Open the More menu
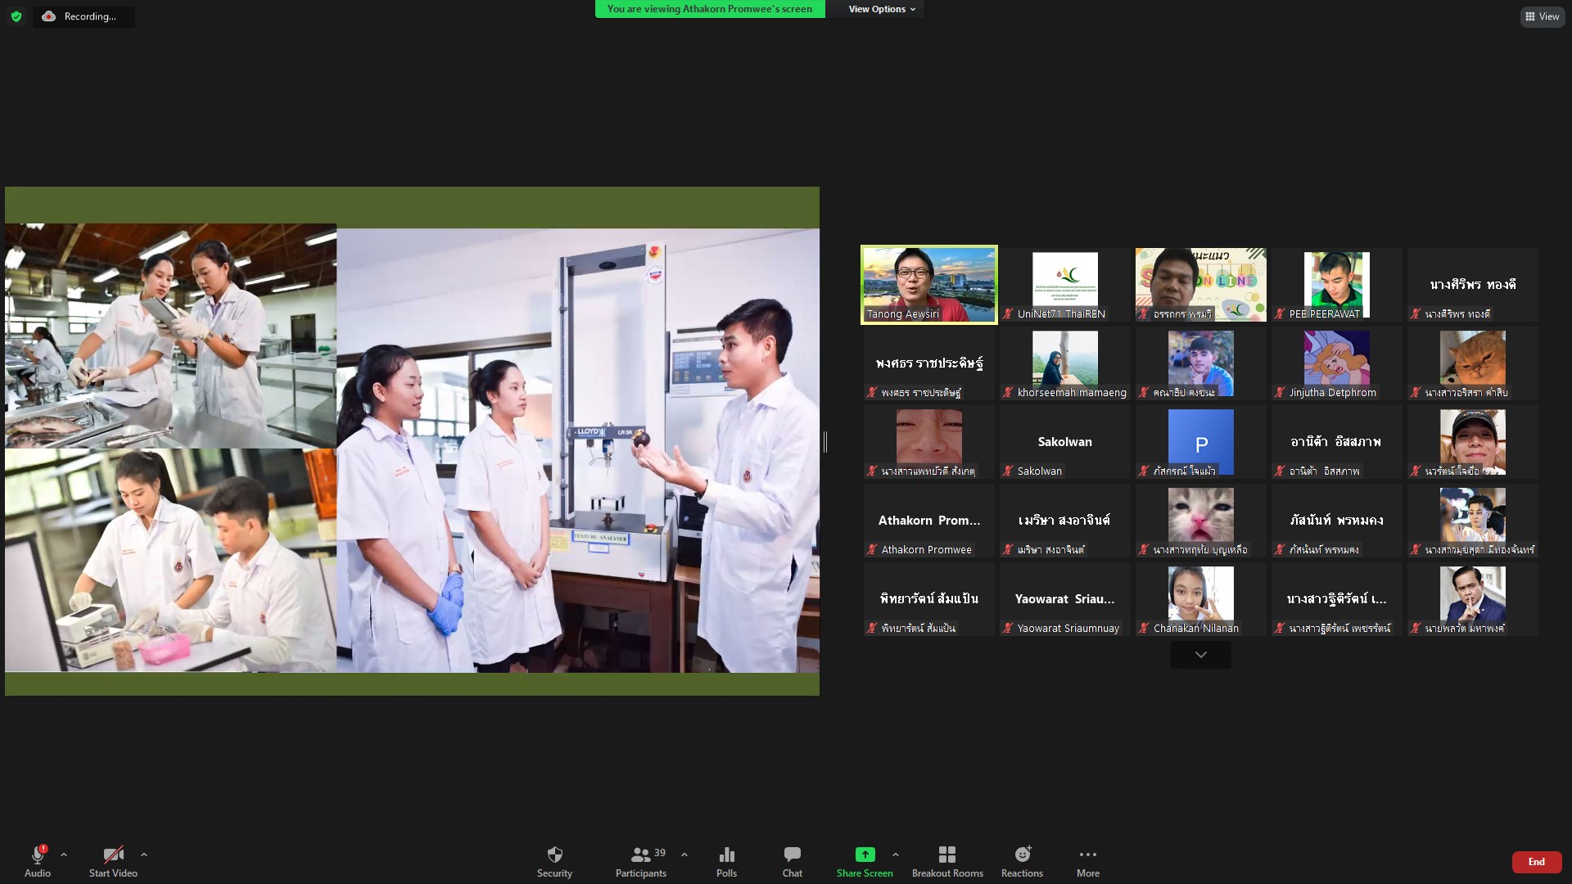Viewport: 1572px width, 884px height. pos(1087,861)
